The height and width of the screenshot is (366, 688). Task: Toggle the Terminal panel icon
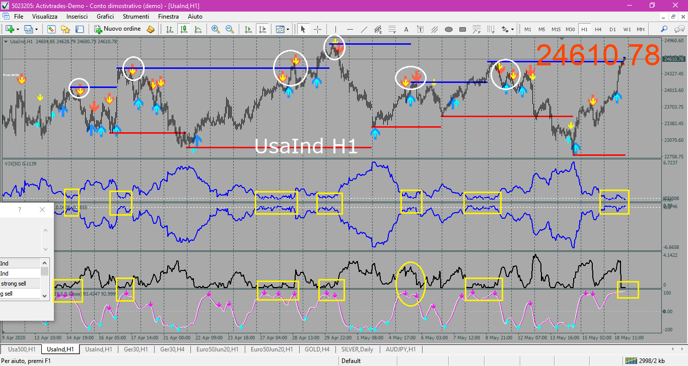tap(80, 29)
